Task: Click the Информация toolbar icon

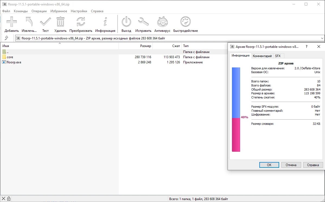Action: (x=105, y=24)
